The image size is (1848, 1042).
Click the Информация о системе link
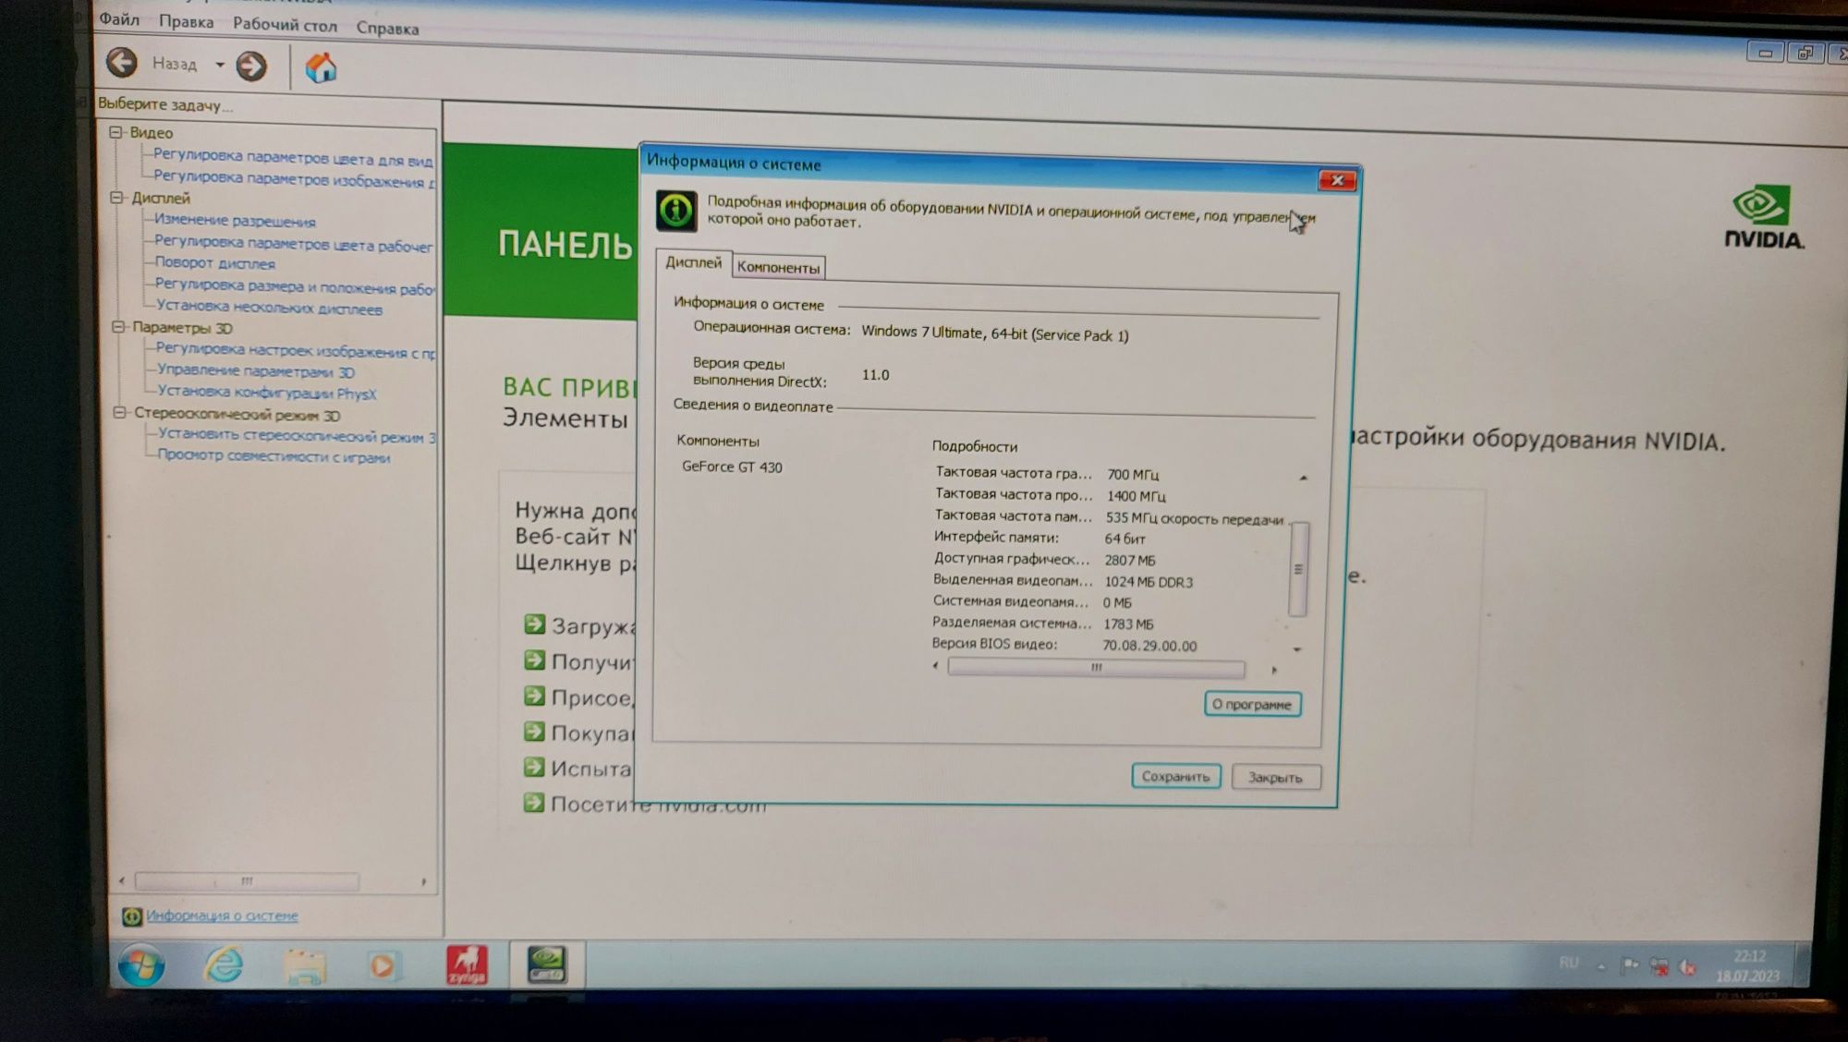(x=222, y=915)
